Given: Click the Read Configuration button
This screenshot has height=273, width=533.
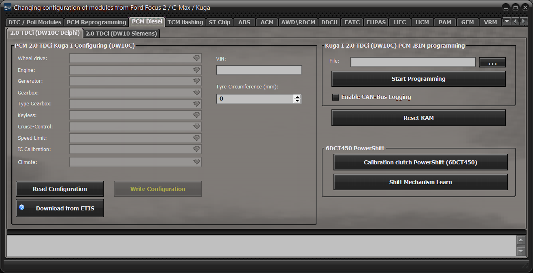Looking at the screenshot, I should [60, 189].
